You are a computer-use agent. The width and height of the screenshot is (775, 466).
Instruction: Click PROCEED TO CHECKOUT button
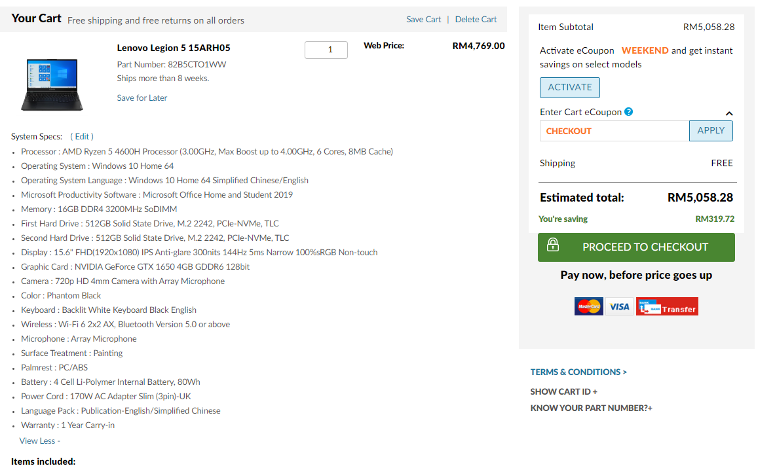pyautogui.click(x=636, y=247)
